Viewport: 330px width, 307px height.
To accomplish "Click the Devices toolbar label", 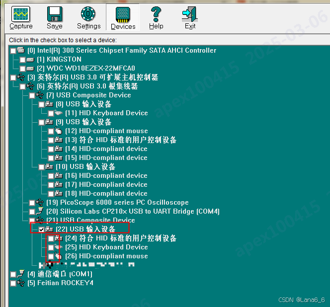I will [123, 27].
